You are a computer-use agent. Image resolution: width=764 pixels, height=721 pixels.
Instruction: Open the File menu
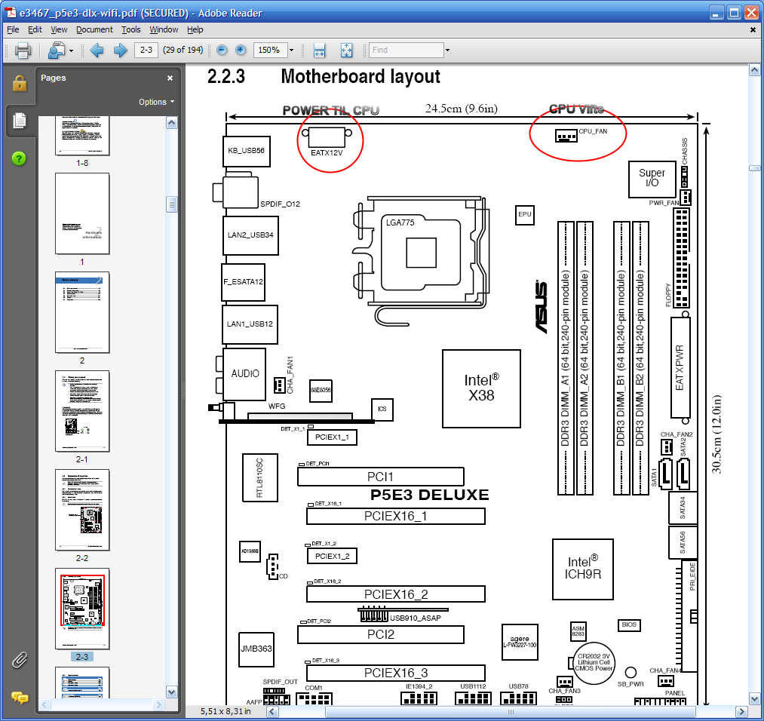pyautogui.click(x=13, y=29)
